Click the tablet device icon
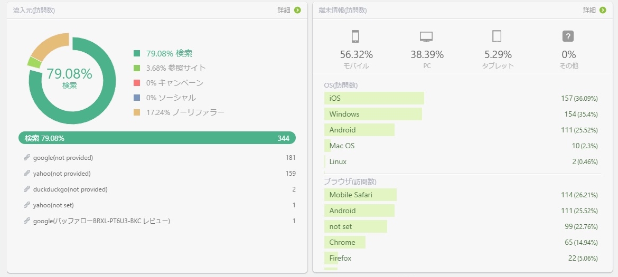Viewport: 618px width, 277px height. click(497, 36)
